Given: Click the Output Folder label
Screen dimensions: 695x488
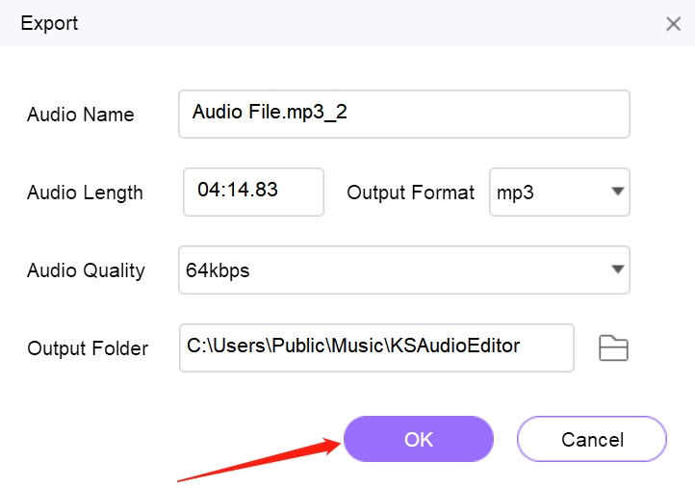Looking at the screenshot, I should (x=88, y=348).
